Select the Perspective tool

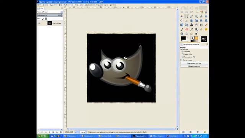pyautogui.click(x=206, y=20)
